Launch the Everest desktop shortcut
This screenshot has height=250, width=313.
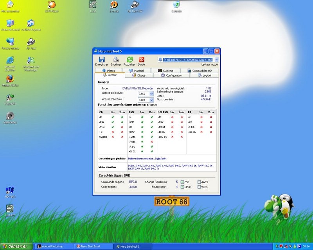coord(114,7)
